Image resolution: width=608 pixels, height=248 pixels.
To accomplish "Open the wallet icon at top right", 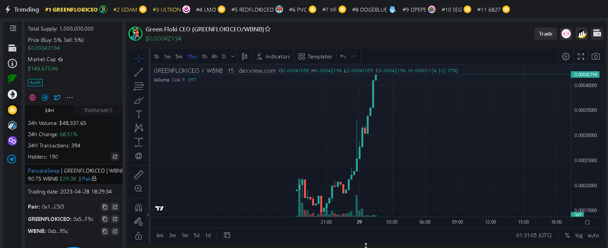I will tap(597, 34).
